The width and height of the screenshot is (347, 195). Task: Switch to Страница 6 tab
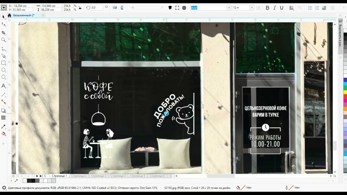157,176
